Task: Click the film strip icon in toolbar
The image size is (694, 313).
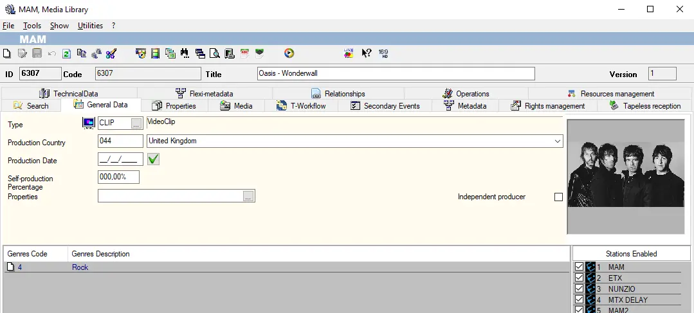Action: [x=155, y=53]
